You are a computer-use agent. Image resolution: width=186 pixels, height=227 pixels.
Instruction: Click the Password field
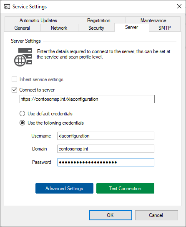tap(106, 162)
